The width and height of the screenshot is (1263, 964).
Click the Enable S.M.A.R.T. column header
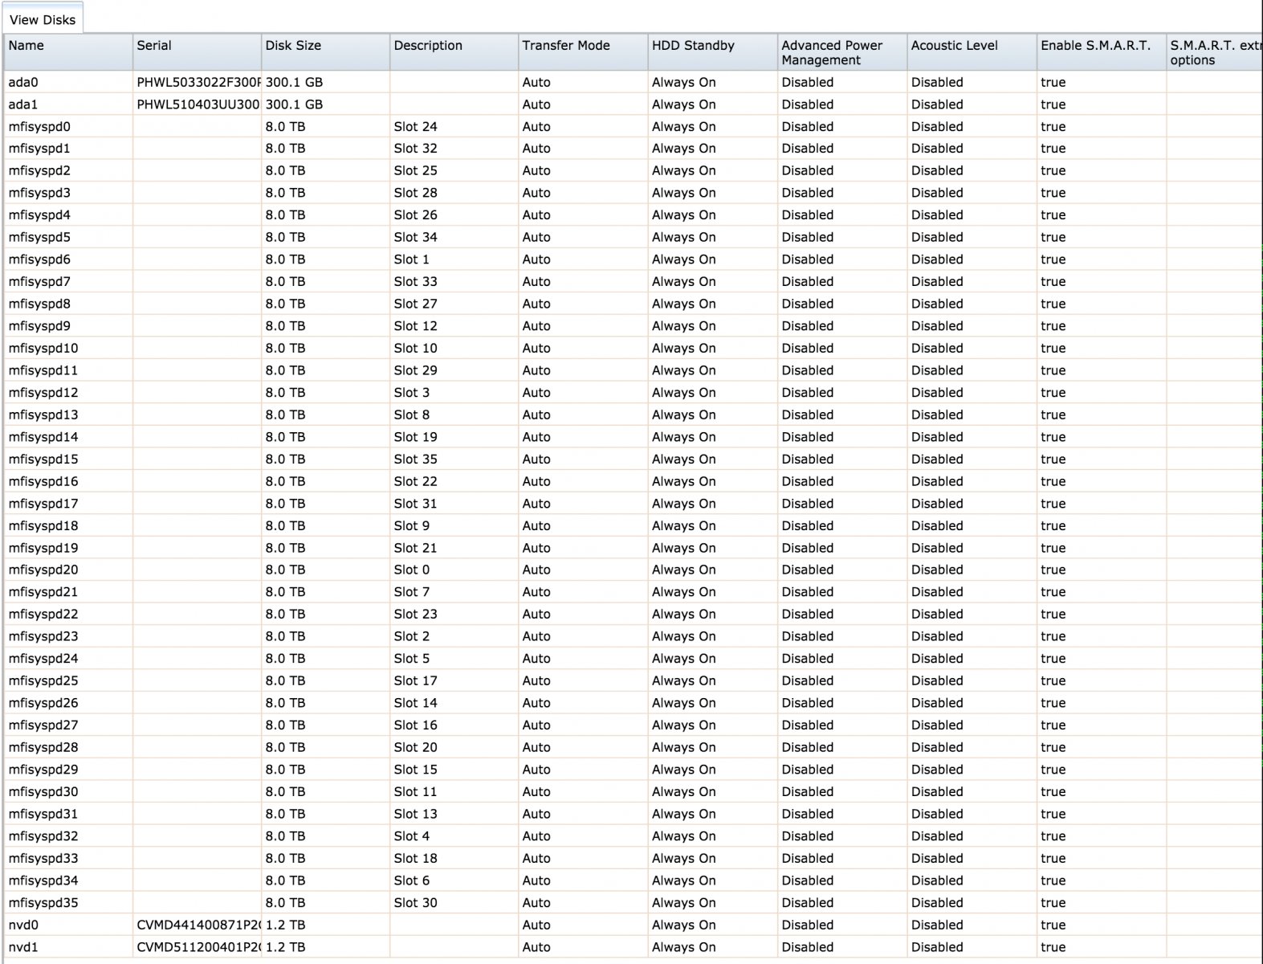pyautogui.click(x=1101, y=52)
